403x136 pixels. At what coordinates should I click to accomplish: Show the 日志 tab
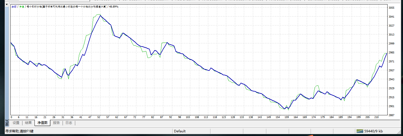point(69,123)
